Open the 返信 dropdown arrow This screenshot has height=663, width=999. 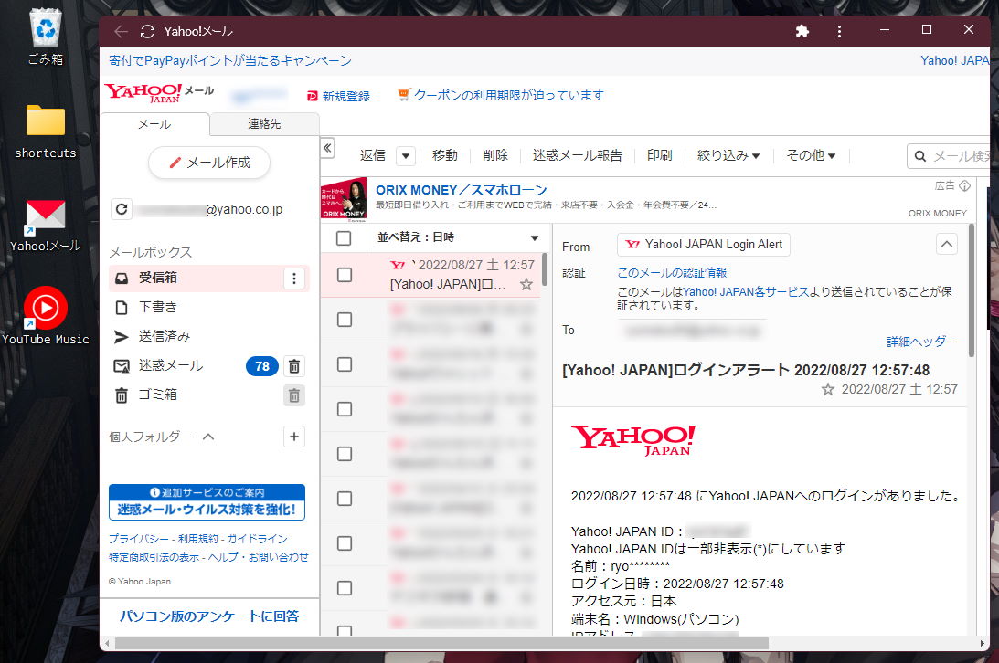pos(405,155)
